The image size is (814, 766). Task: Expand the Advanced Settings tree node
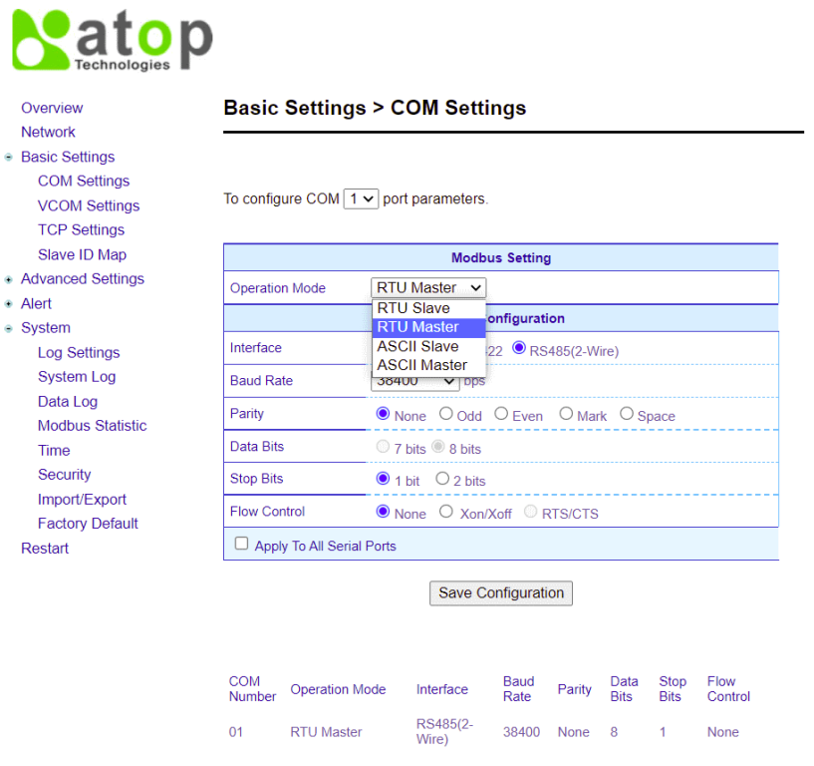8,279
